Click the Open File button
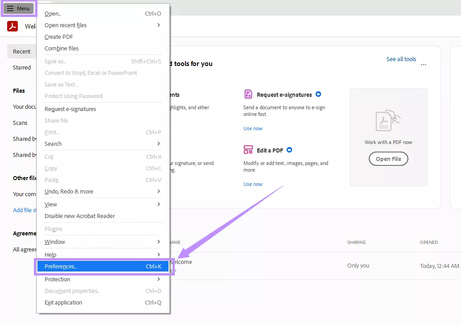461x325 pixels. [388, 159]
